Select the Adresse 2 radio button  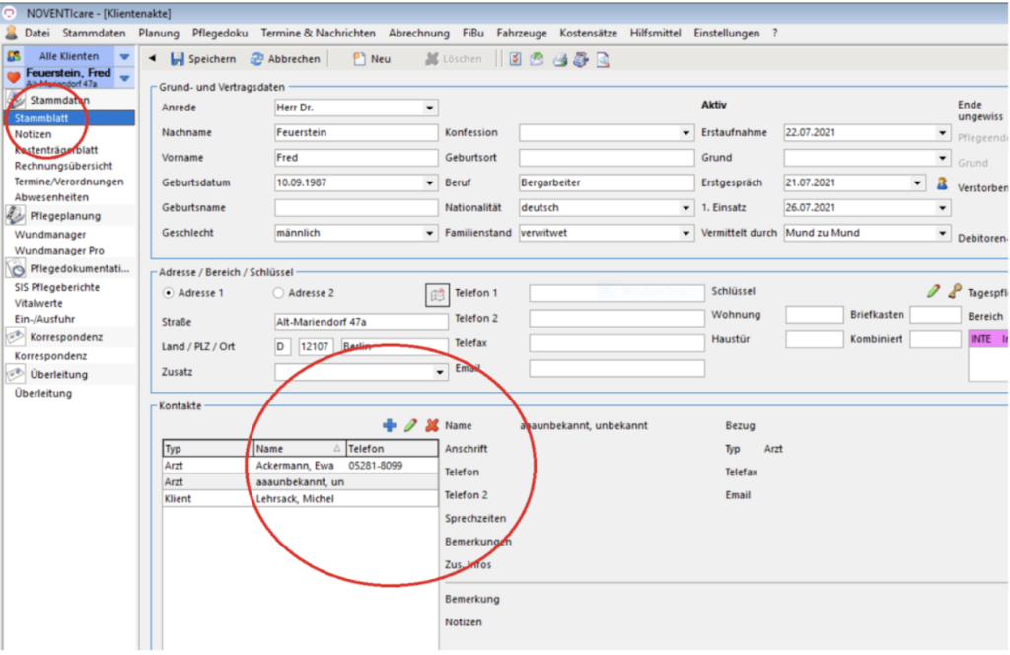[x=278, y=293]
